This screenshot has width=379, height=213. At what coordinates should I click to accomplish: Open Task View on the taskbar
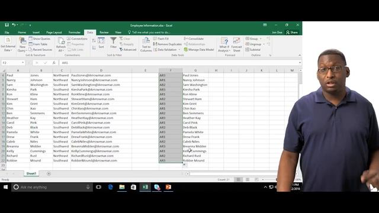point(98,187)
